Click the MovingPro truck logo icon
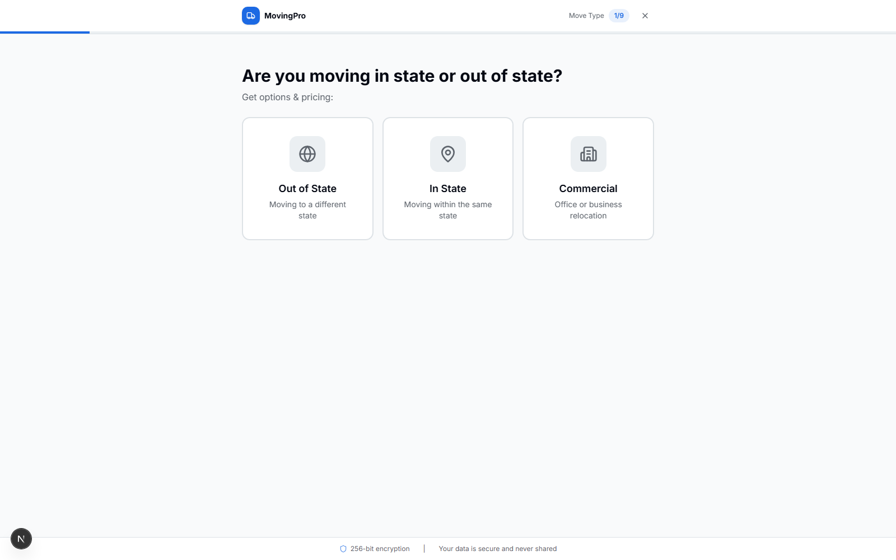 [x=251, y=16]
